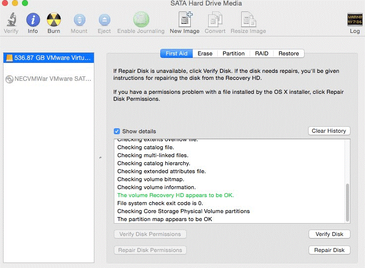Click the Convert image icon
The image size is (365, 268).
click(215, 19)
